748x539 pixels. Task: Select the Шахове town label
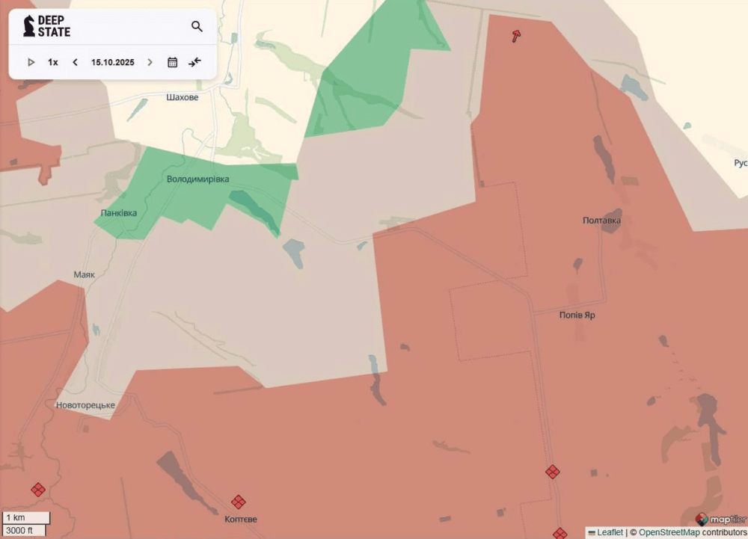coord(183,97)
